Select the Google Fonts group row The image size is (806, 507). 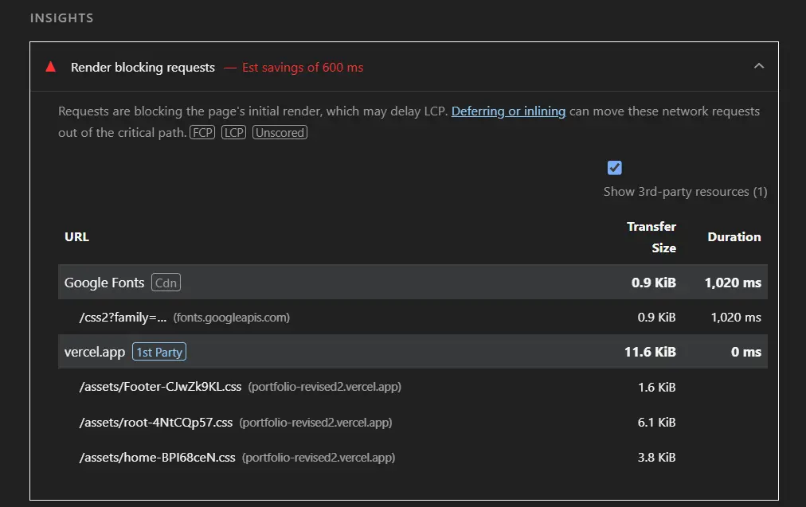[x=413, y=282]
